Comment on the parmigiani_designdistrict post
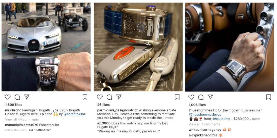Image resolution: width=277 pixels, height=138 pixels. pyautogui.click(x=109, y=97)
